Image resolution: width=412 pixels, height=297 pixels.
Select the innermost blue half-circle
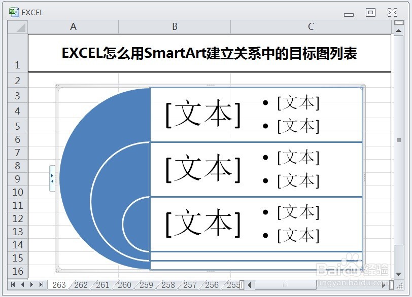(136, 224)
